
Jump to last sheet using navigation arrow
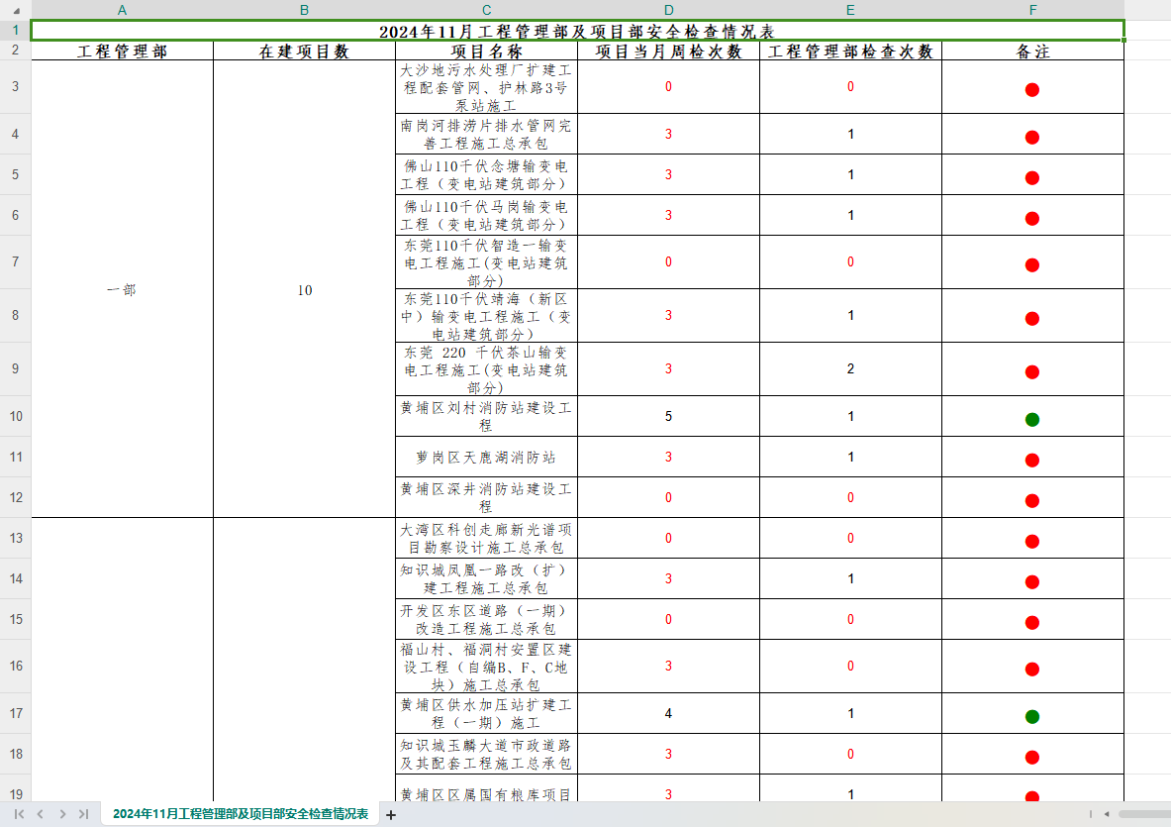point(84,814)
